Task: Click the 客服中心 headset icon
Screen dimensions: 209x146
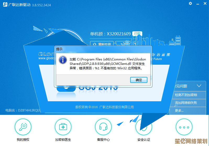Action: pyautogui.click(x=103, y=127)
